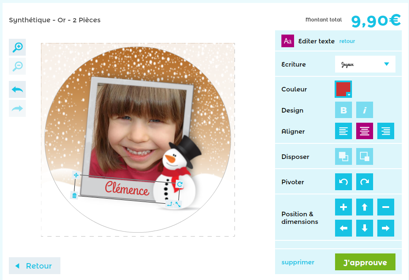Toggle bold design for the text

(343, 110)
